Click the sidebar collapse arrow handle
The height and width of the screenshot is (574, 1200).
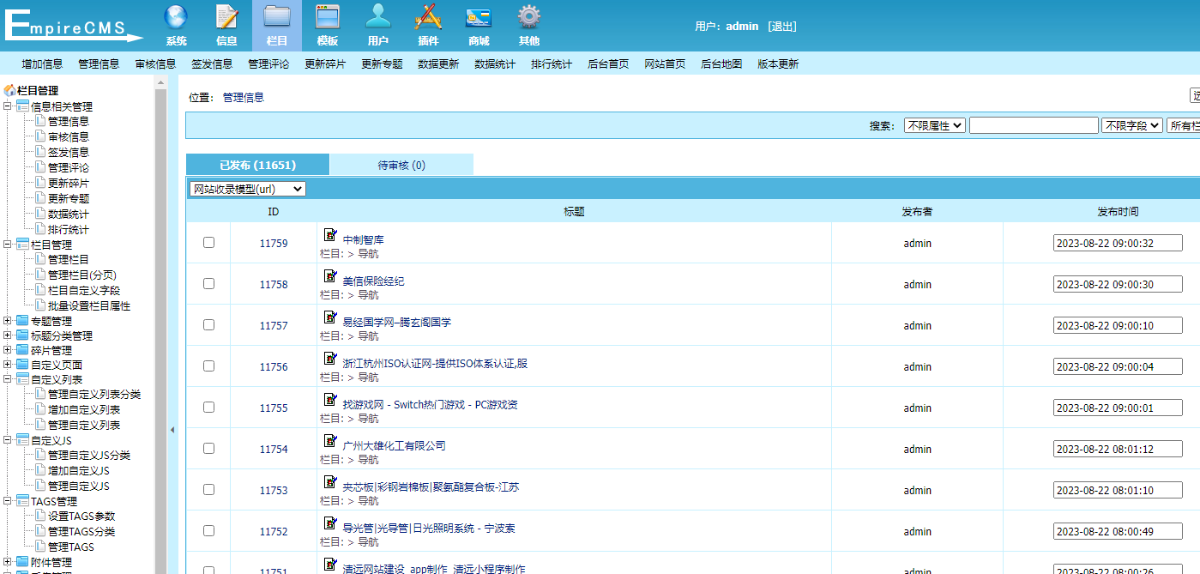point(172,429)
